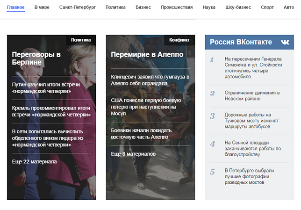The width and height of the screenshot is (301, 210).
Task: Click number 1 in VK list
Action: (x=212, y=59)
